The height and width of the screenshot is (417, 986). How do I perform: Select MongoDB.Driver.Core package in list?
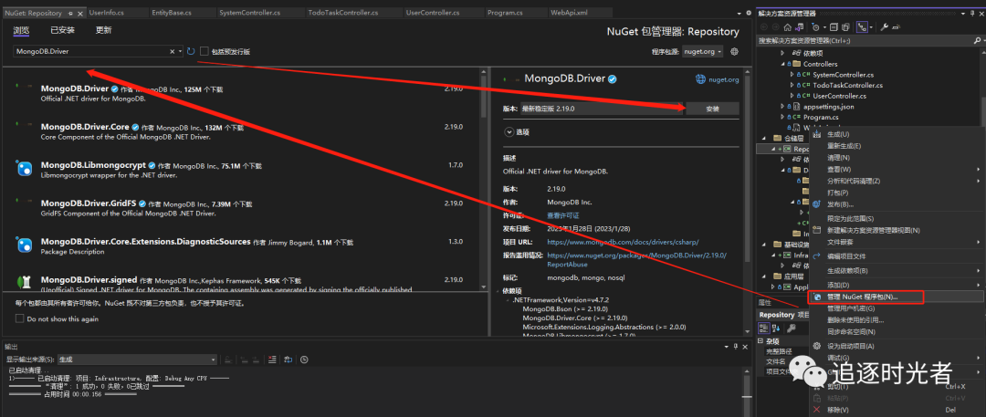[x=243, y=130]
